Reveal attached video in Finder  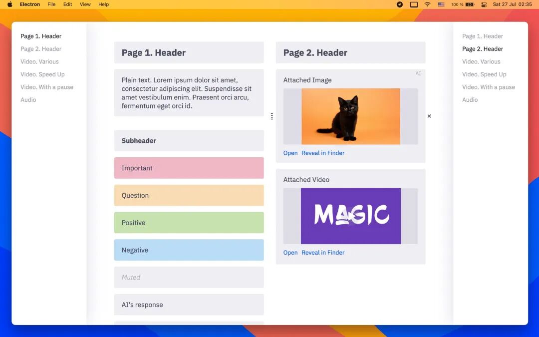[x=323, y=253]
